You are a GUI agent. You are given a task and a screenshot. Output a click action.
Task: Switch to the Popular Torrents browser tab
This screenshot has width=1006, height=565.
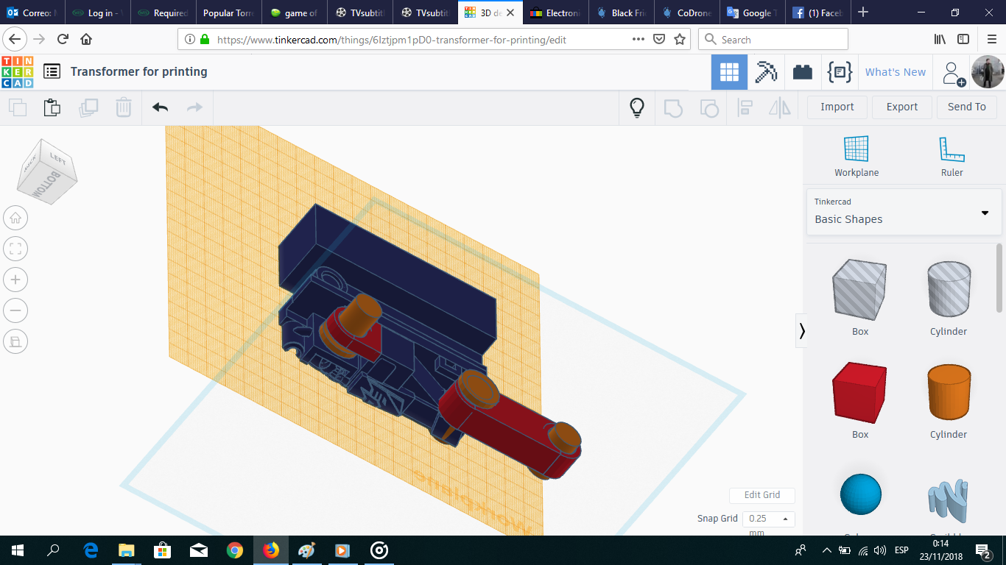point(228,13)
